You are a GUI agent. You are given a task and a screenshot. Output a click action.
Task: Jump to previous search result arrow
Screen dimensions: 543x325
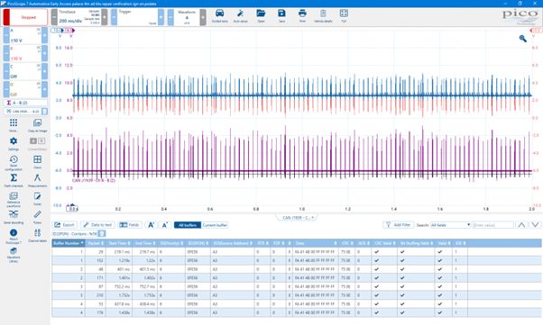[521, 225]
